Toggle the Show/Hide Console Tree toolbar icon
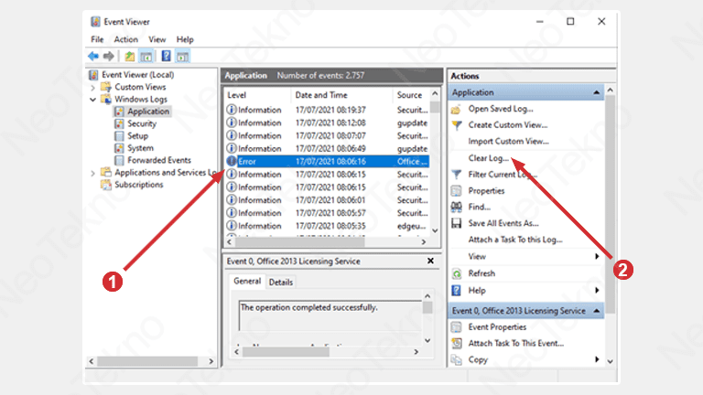This screenshot has width=703, height=395. tap(146, 57)
